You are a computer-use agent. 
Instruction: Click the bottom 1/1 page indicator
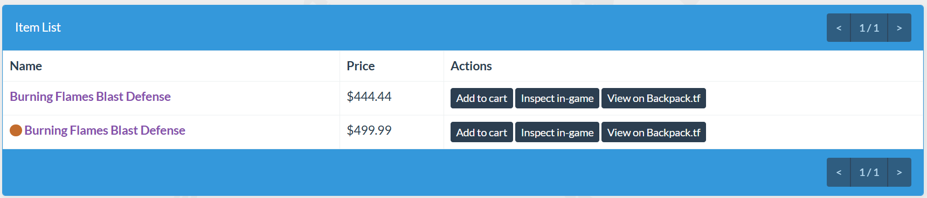[869, 172]
